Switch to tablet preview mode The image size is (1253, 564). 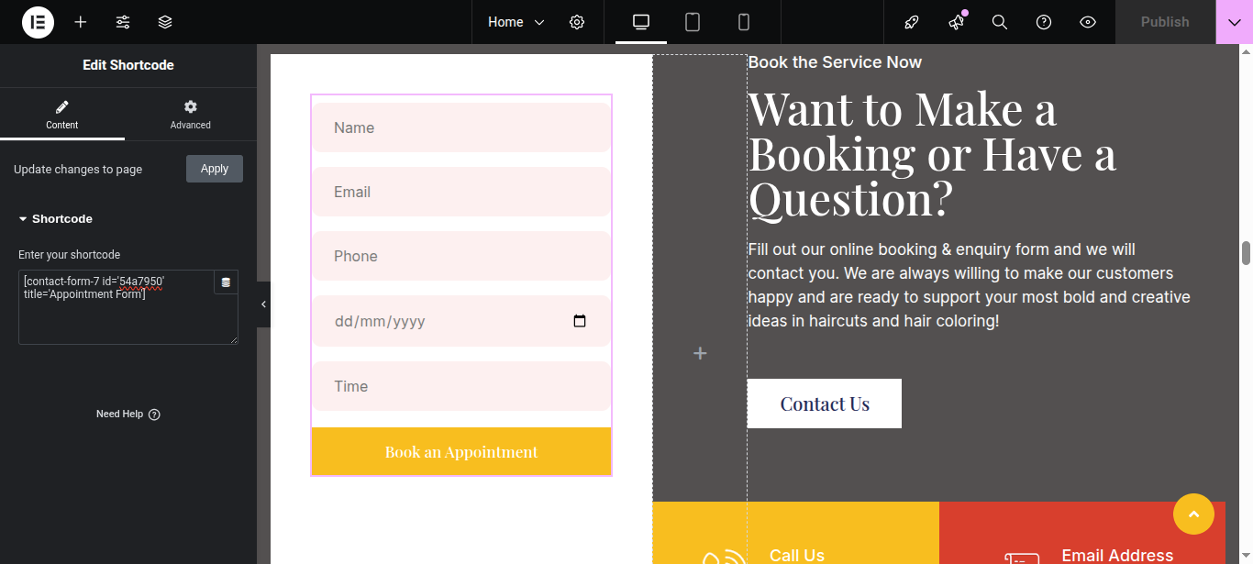click(693, 22)
